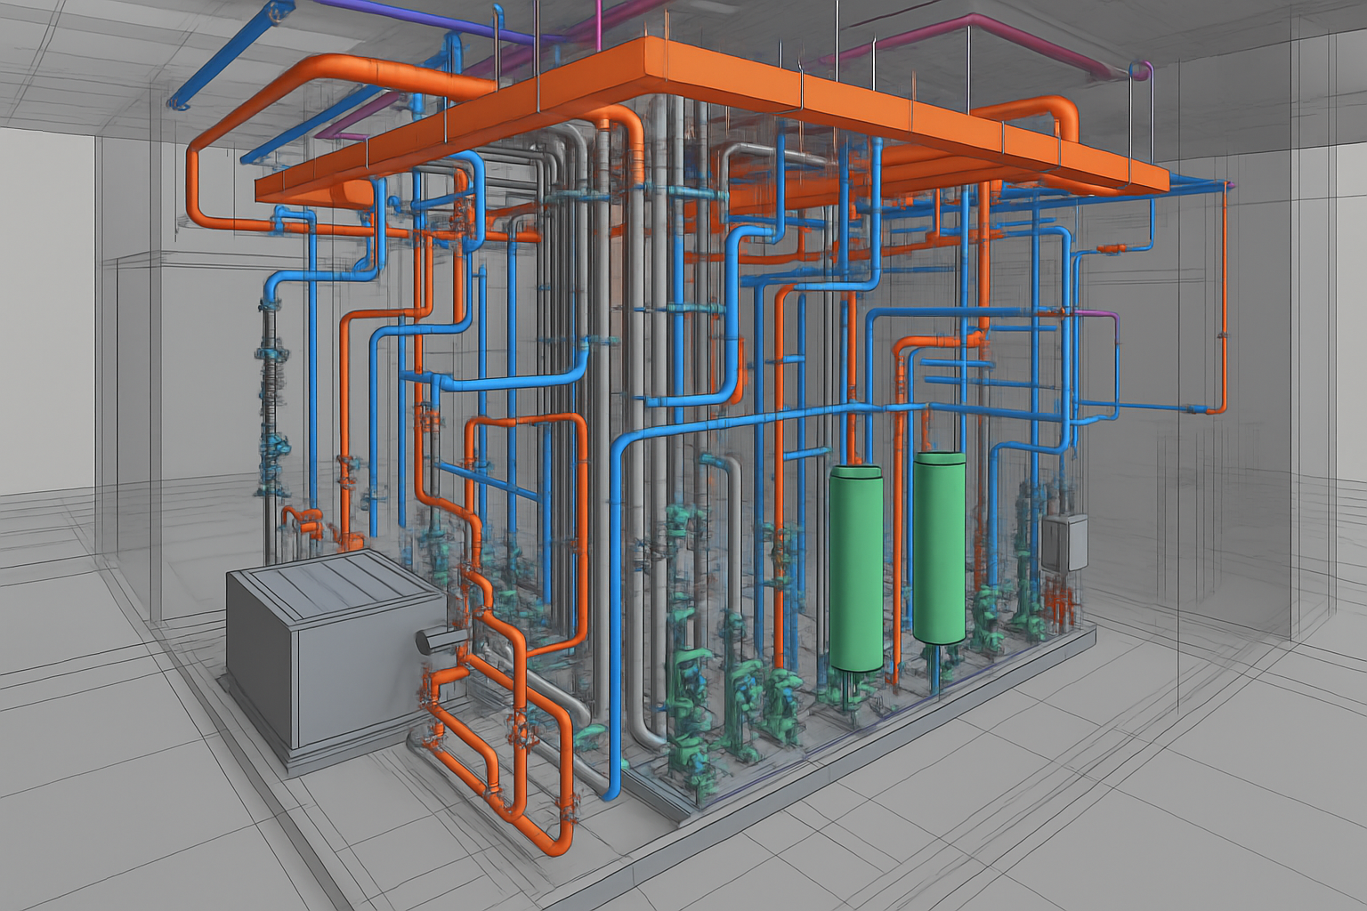
Task: Click the left green cylindrical tank
Action: 855,569
